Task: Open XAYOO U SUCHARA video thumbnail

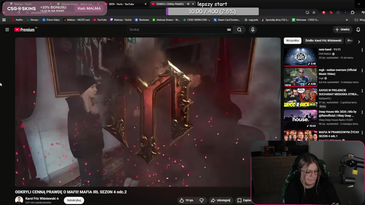Action: 300,98
